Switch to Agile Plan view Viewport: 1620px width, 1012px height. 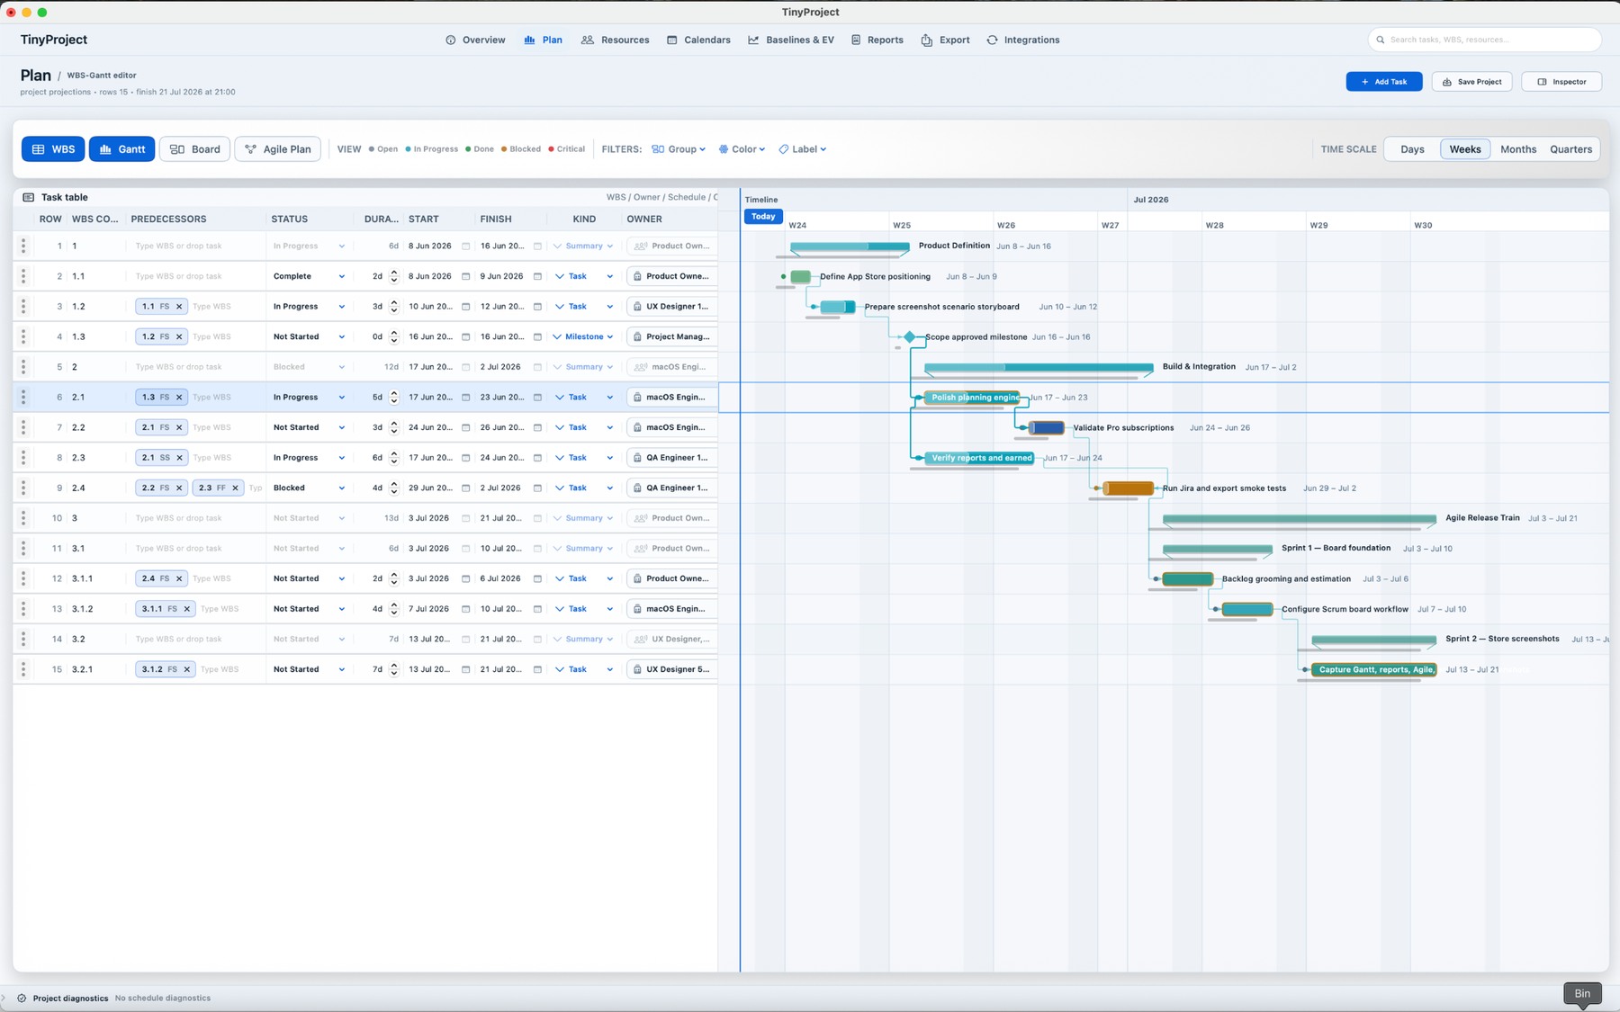pyautogui.click(x=277, y=149)
